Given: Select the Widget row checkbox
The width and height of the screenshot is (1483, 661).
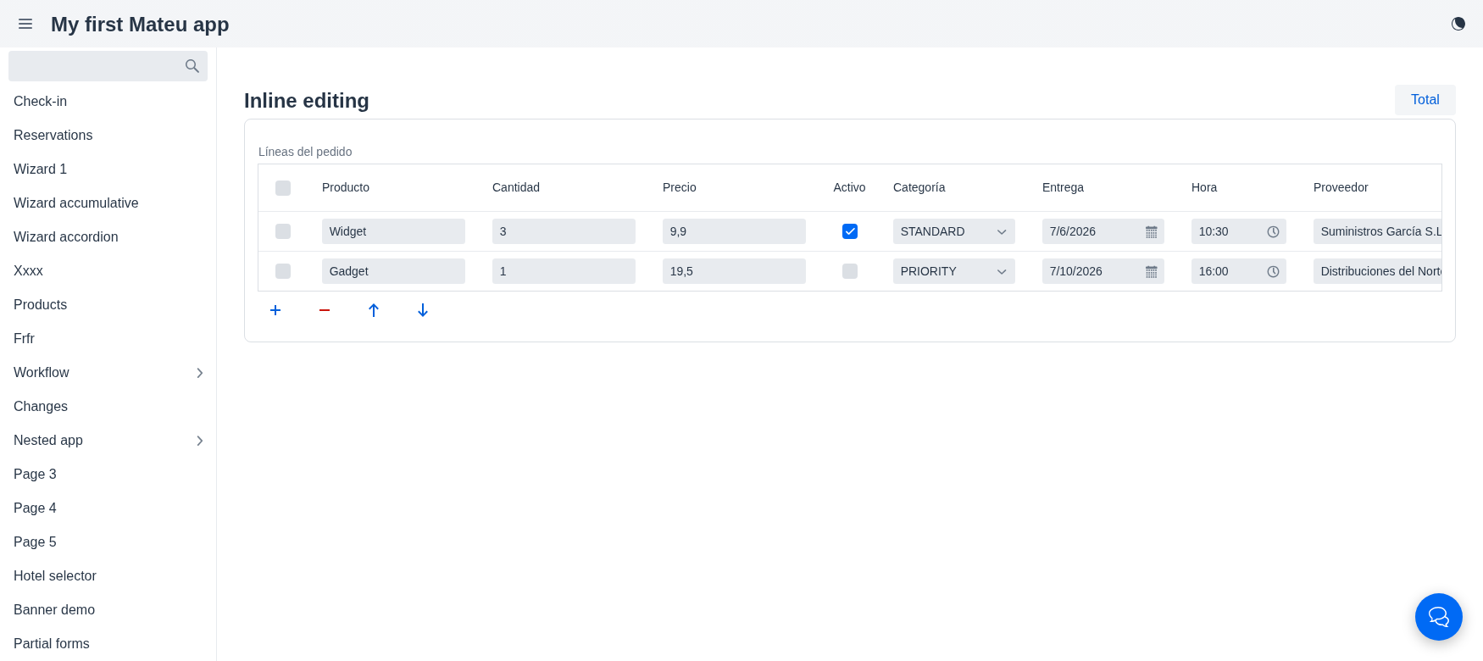Looking at the screenshot, I should [283, 231].
